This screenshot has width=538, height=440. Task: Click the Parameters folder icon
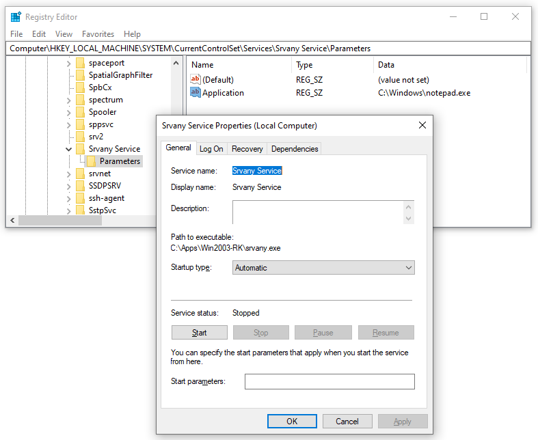point(92,161)
